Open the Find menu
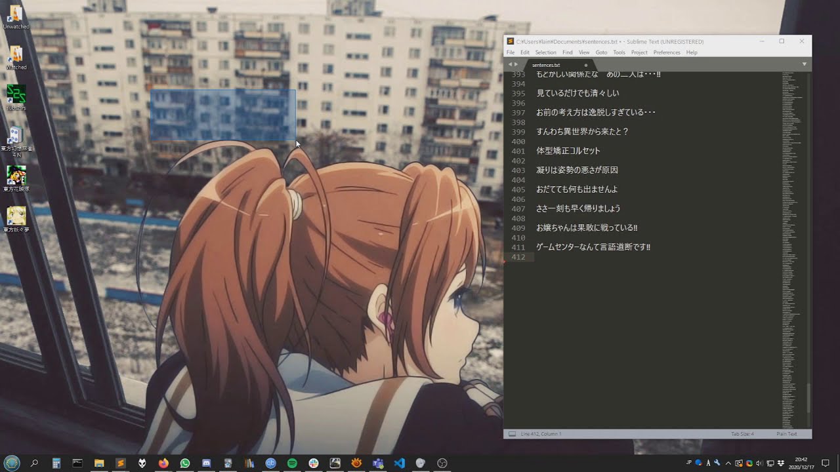 pyautogui.click(x=568, y=52)
